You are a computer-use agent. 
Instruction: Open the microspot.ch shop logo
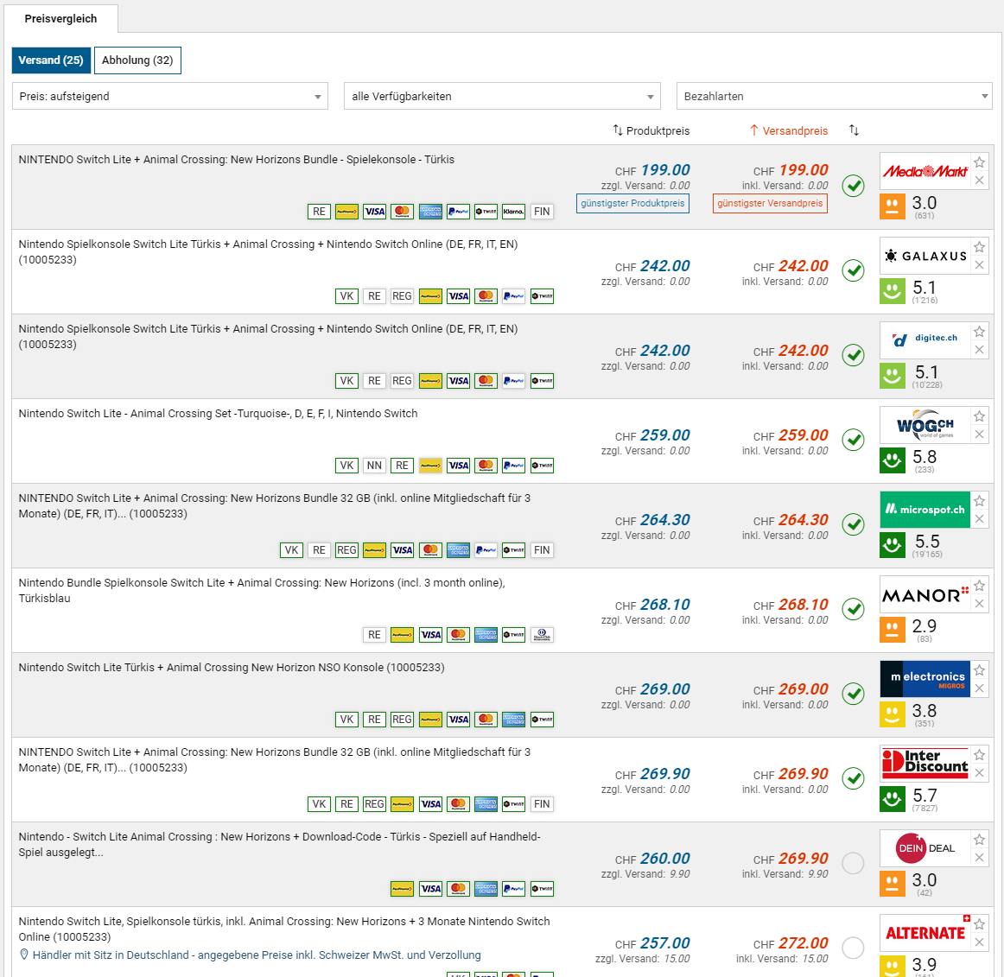pos(925,510)
